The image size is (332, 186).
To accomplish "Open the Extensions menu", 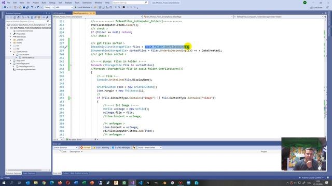I will pyautogui.click(x=87, y=3).
